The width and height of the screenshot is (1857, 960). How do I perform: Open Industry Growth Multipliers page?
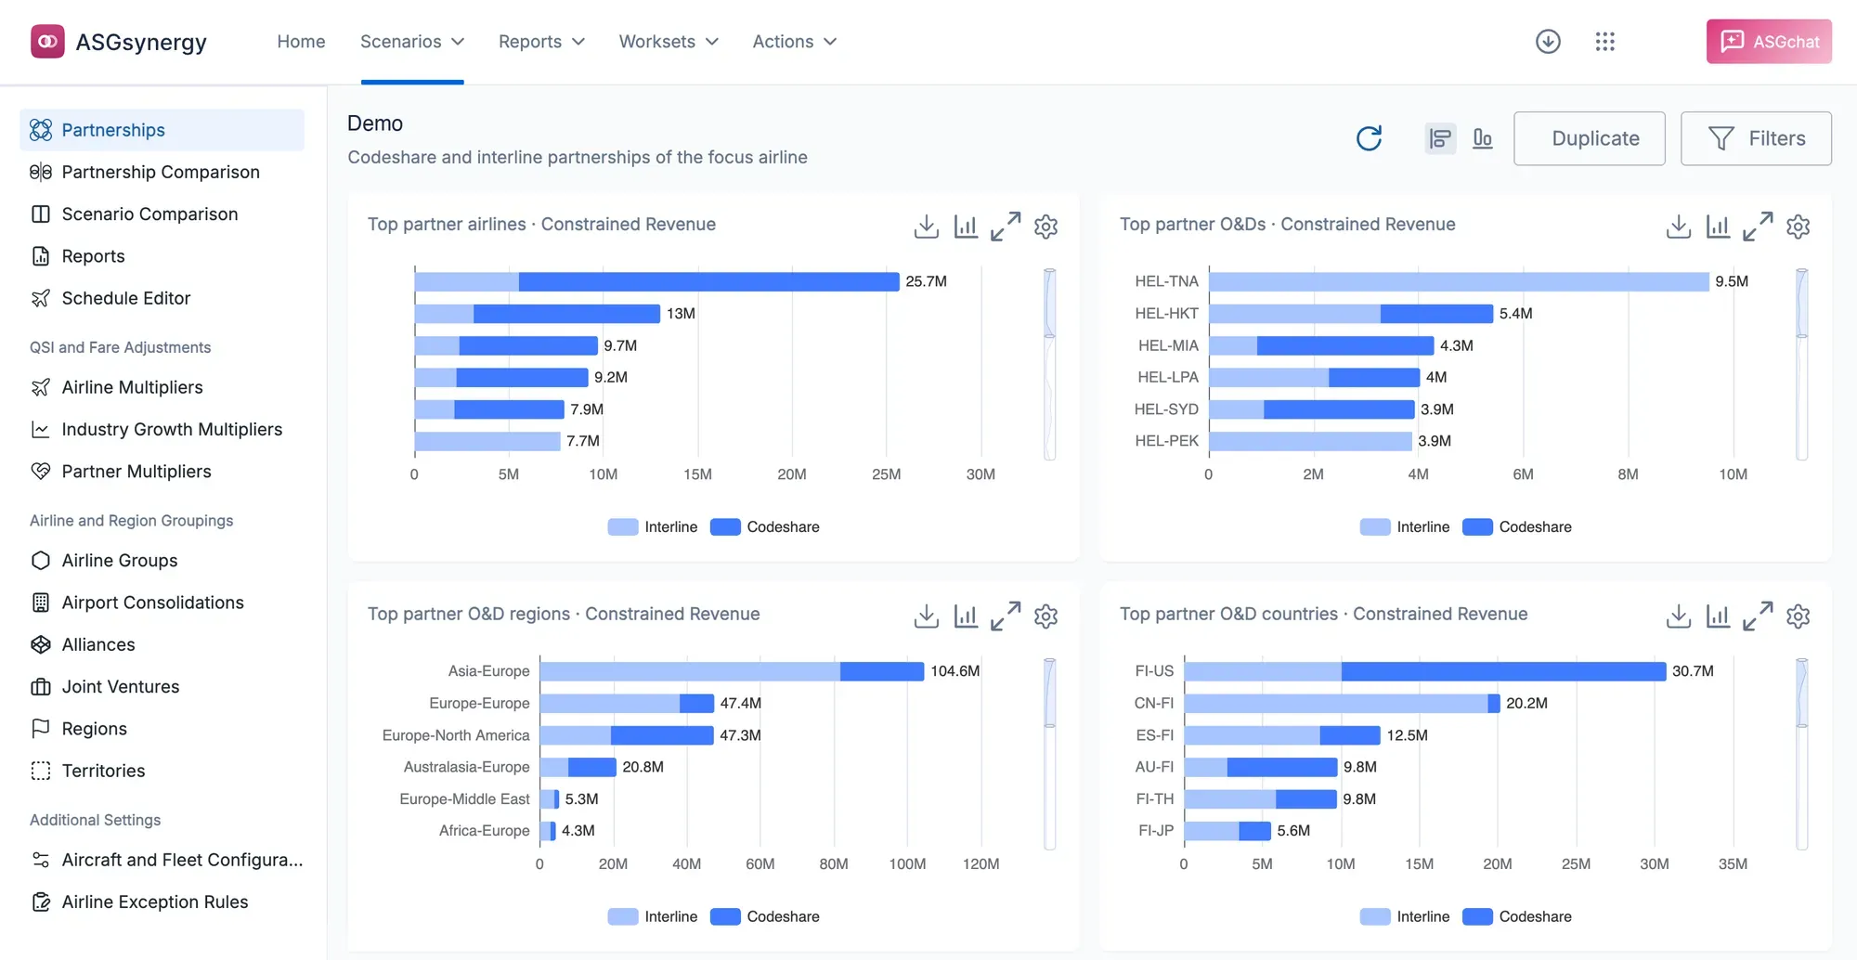pos(162,430)
